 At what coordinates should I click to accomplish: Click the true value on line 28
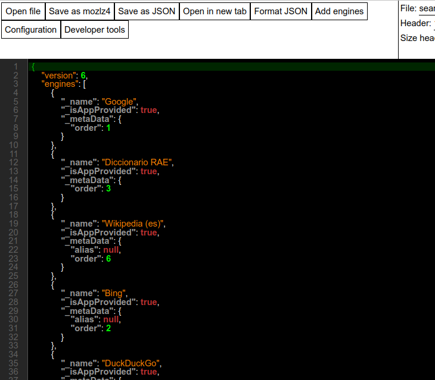tap(149, 302)
